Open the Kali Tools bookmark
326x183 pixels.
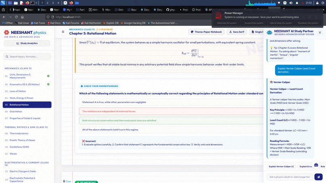(38, 23)
